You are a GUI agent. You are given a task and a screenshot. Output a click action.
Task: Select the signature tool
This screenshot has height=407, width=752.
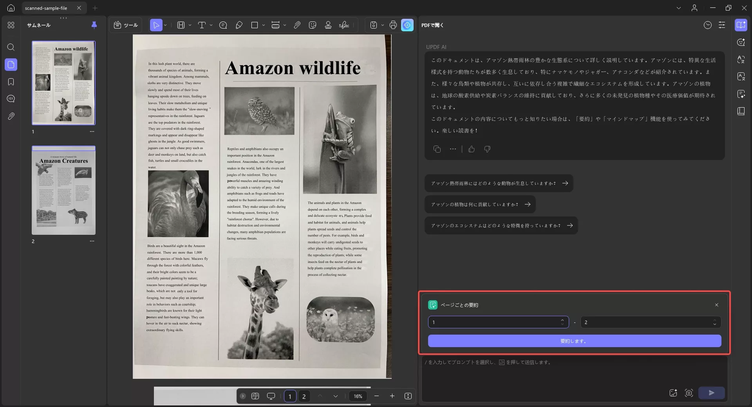coord(344,25)
